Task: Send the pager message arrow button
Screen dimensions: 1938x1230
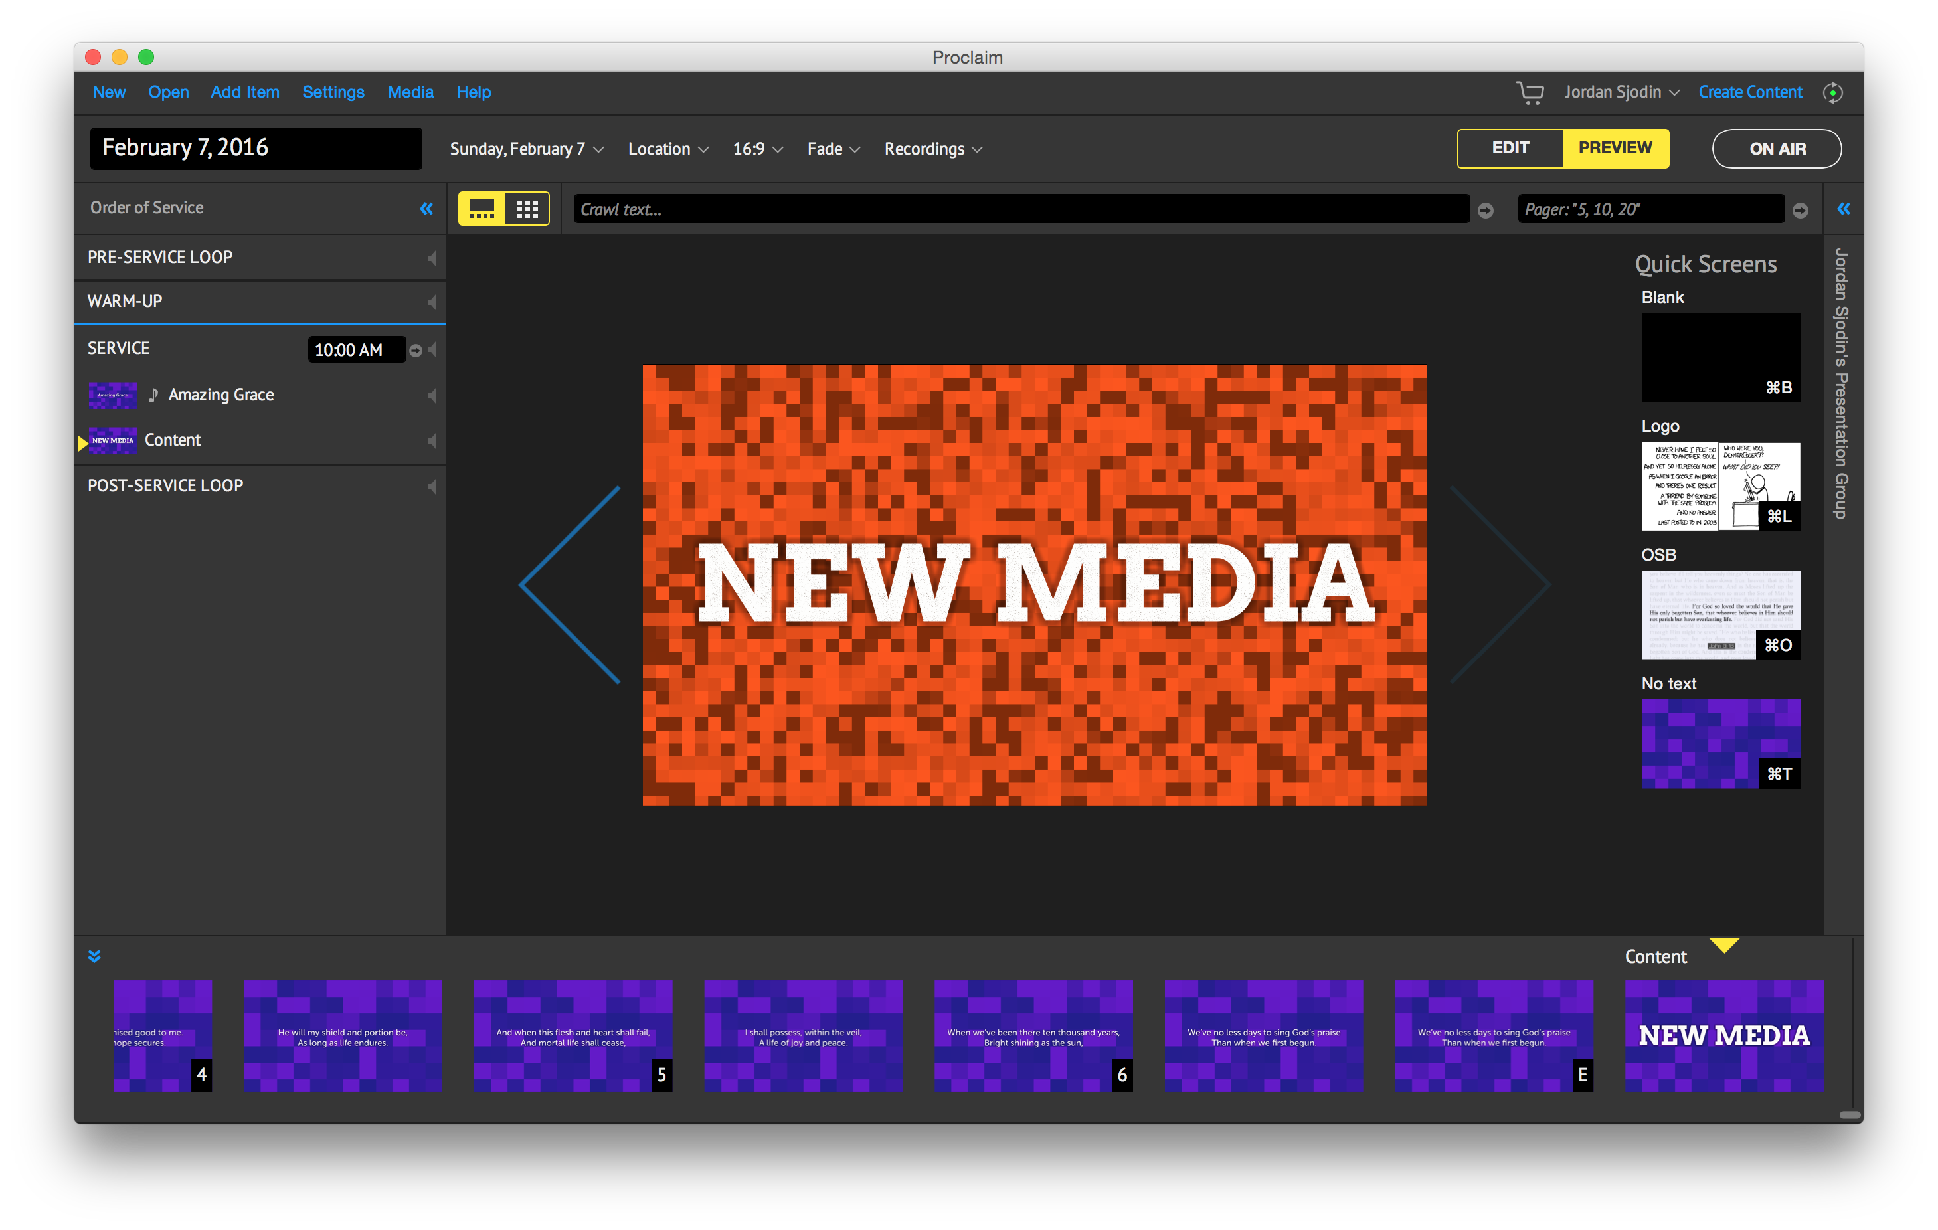Action: pos(1801,210)
